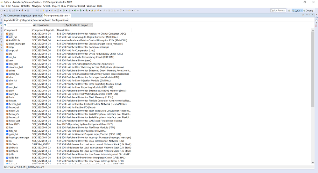Close the Components Library tab
Screen dimensions: 318x173
pos(69,15)
